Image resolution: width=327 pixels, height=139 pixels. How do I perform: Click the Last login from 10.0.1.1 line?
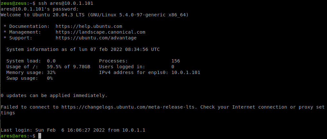(73, 130)
